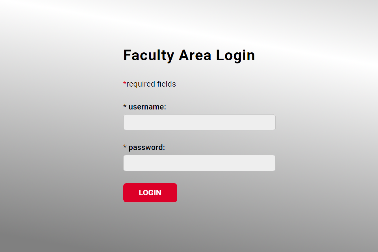Place cursor in the box under password
This screenshot has width=378, height=252.
(199, 163)
